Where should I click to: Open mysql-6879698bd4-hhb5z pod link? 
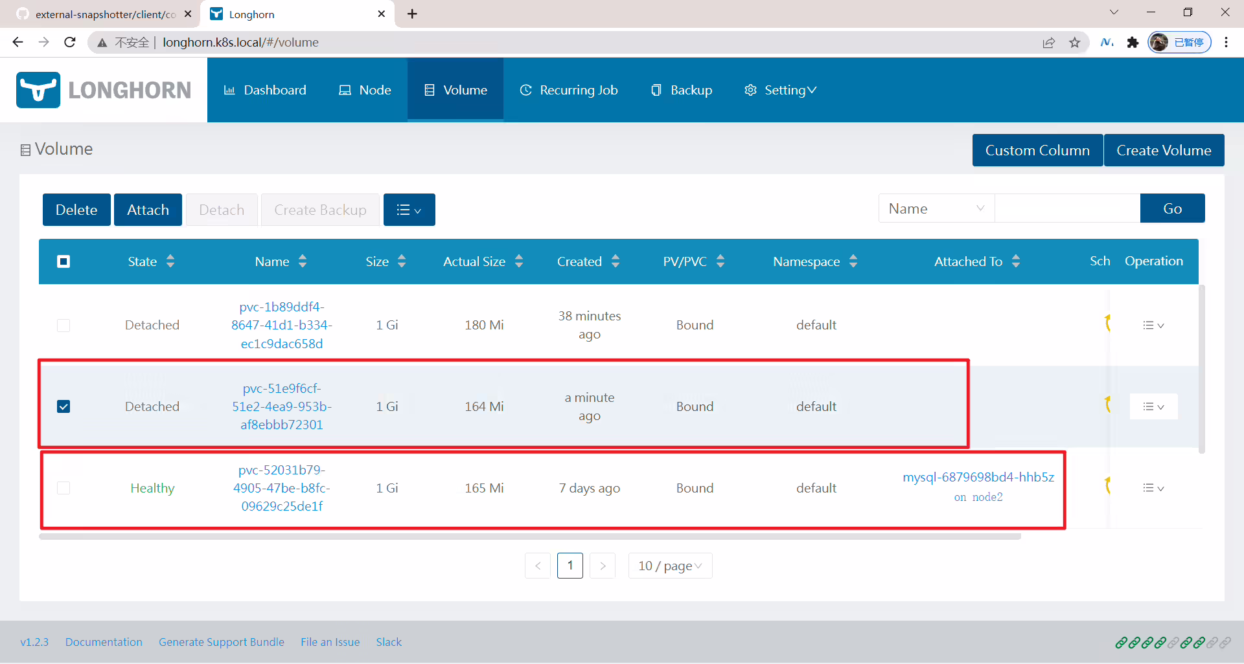[x=978, y=477]
